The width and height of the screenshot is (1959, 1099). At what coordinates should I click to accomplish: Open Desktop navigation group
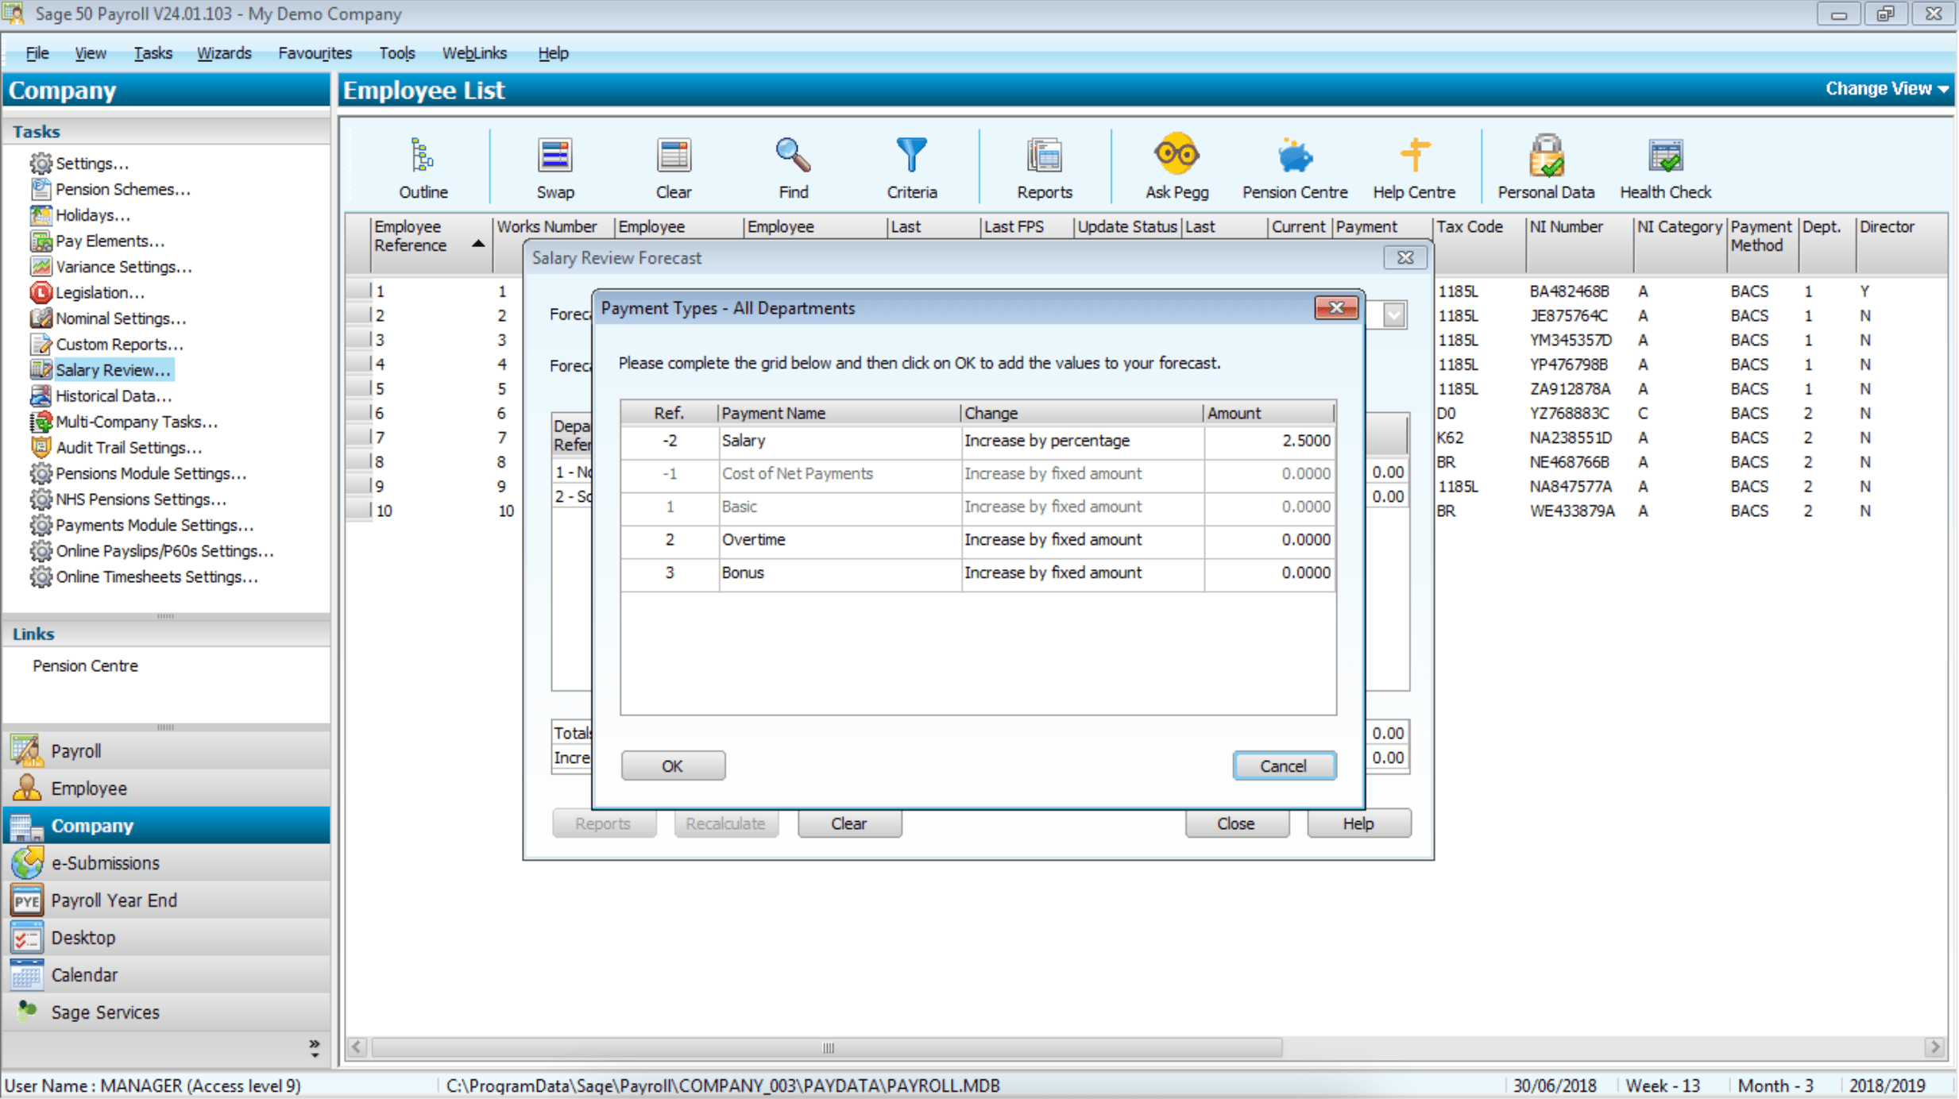pyautogui.click(x=166, y=937)
